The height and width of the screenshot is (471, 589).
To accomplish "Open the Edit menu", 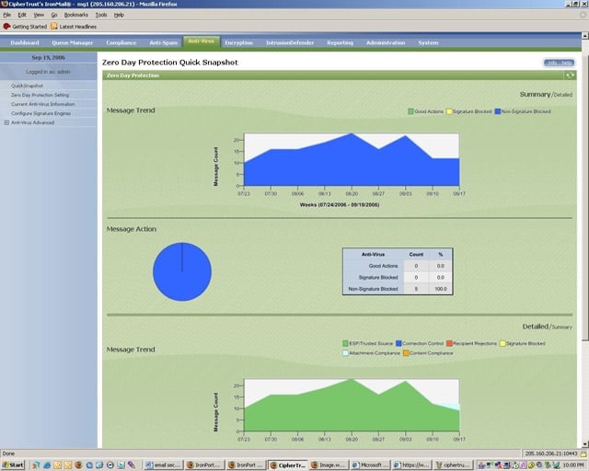I will 22,15.
